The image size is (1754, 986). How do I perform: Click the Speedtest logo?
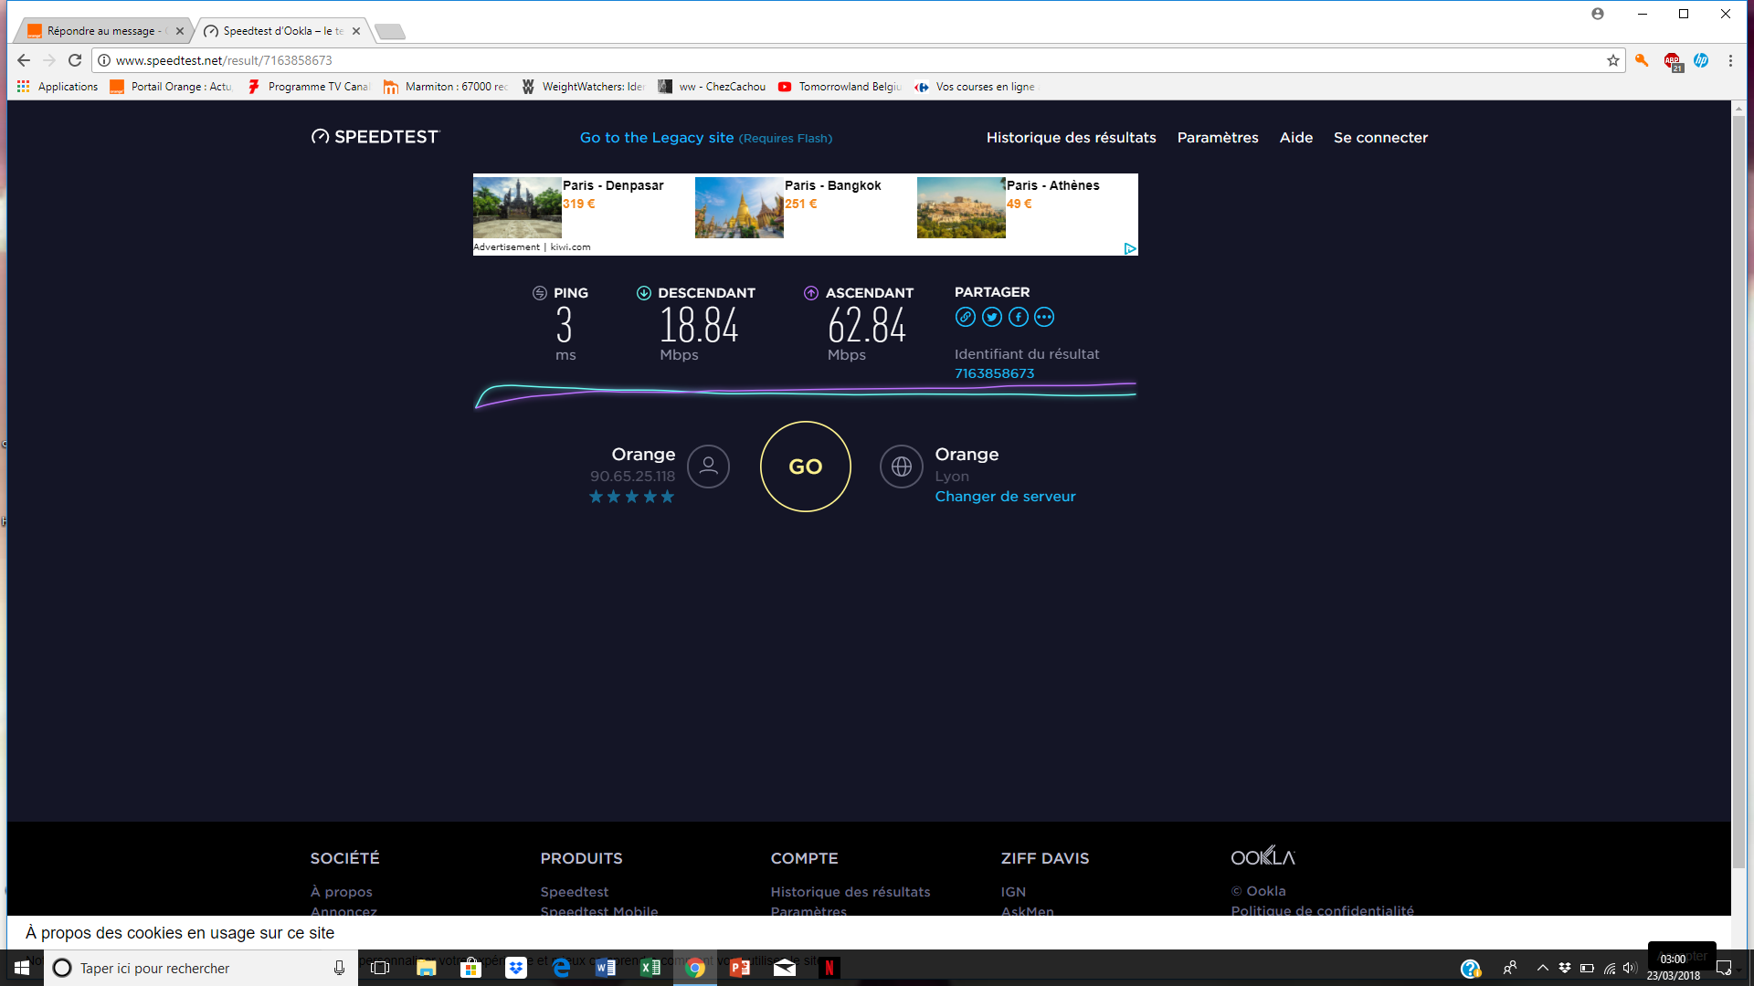(x=374, y=137)
